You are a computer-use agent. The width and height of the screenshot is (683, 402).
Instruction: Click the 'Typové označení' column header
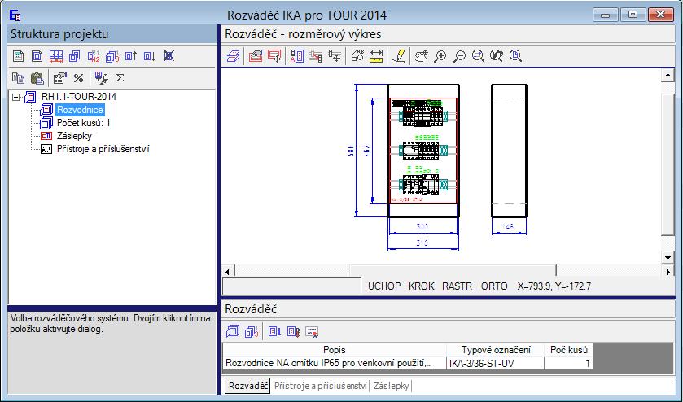tap(496, 350)
